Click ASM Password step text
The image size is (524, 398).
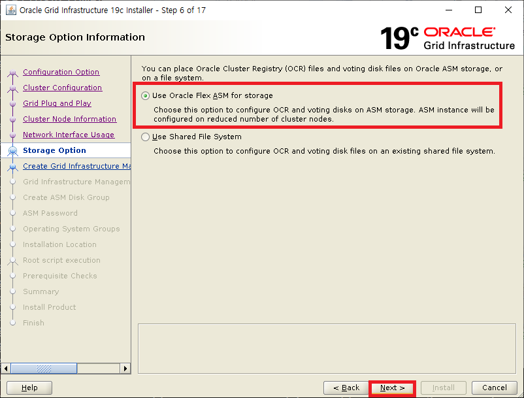[50, 213]
